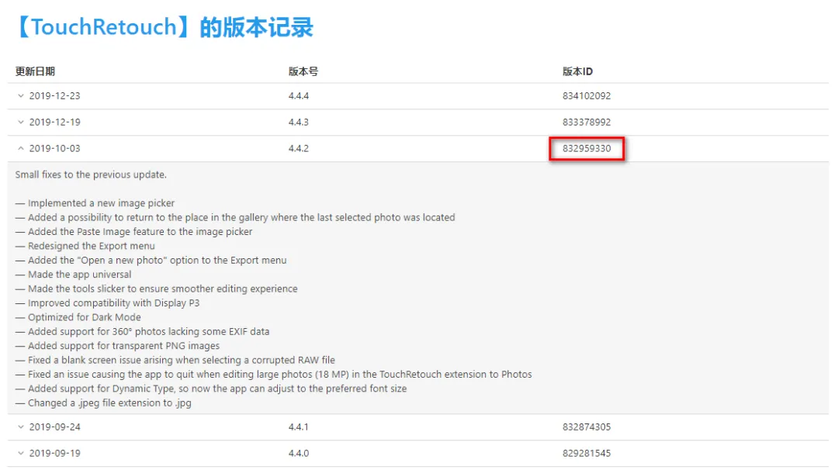Select date 2019-10-03
838x470 pixels.
[54, 148]
